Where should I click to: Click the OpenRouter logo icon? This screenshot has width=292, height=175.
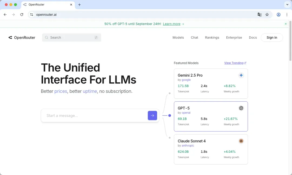pos(10,38)
